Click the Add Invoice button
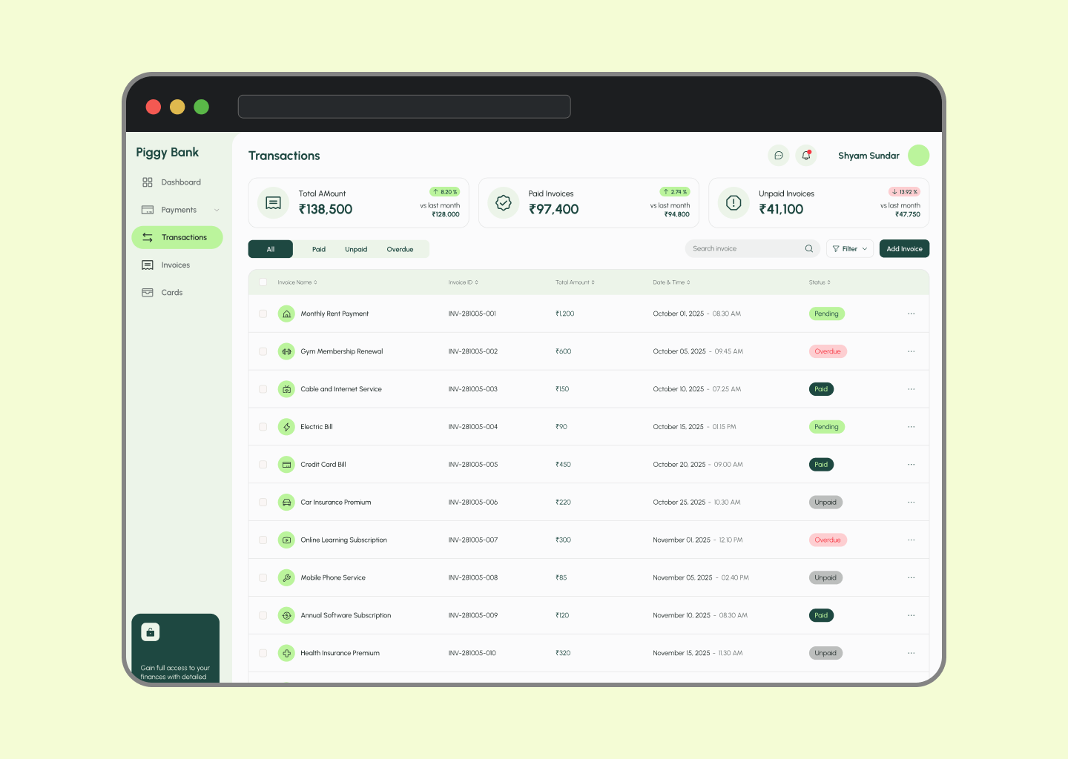 point(904,249)
